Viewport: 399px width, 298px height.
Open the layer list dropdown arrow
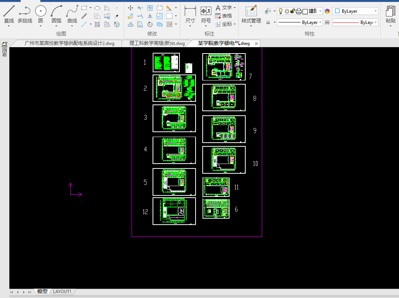[320, 11]
